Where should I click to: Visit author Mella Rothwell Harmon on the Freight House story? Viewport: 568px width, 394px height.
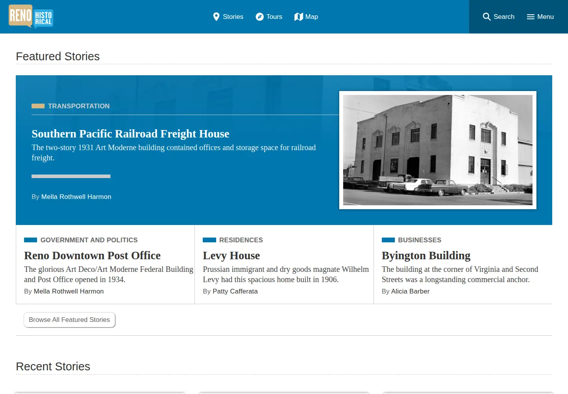[x=76, y=197]
